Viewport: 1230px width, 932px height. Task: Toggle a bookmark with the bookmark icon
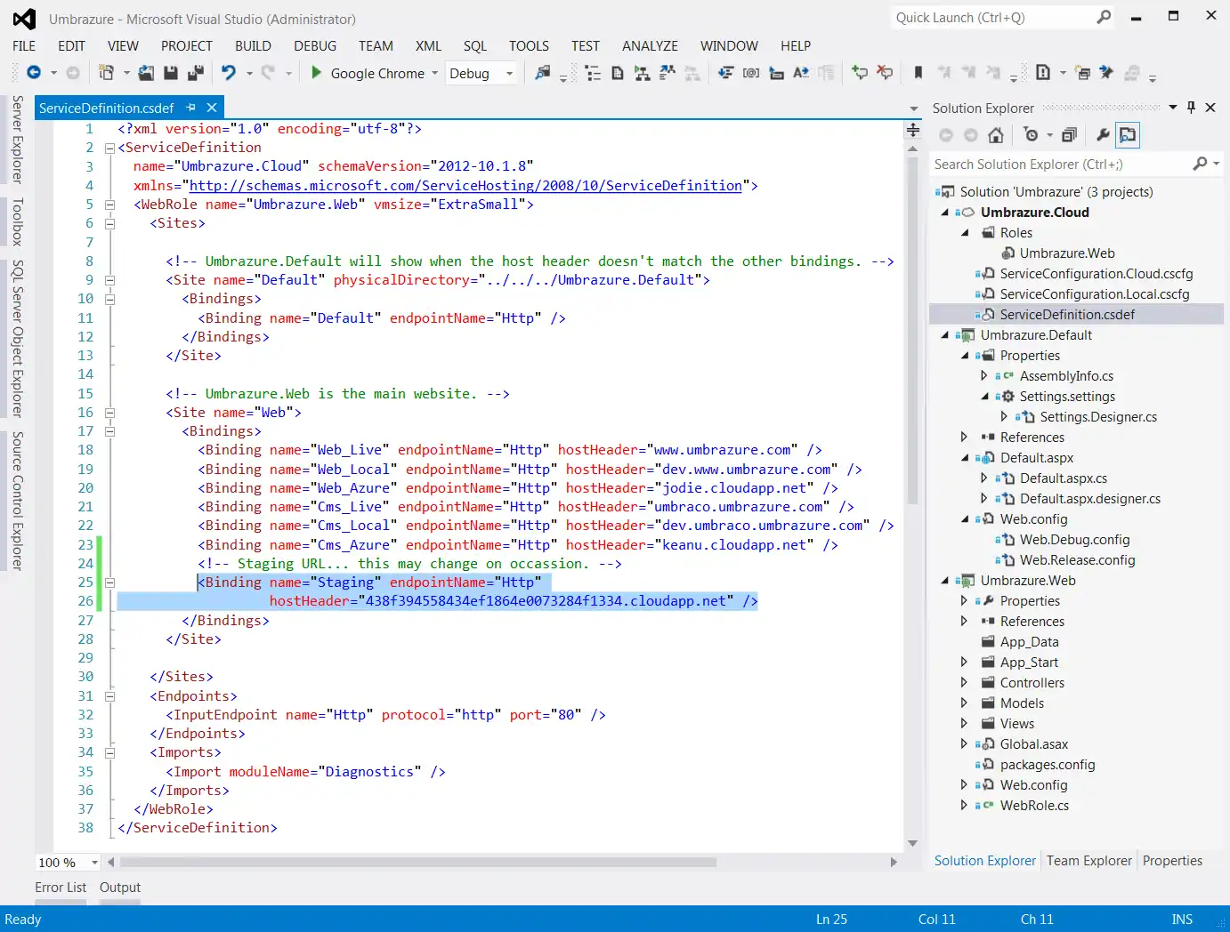point(918,73)
